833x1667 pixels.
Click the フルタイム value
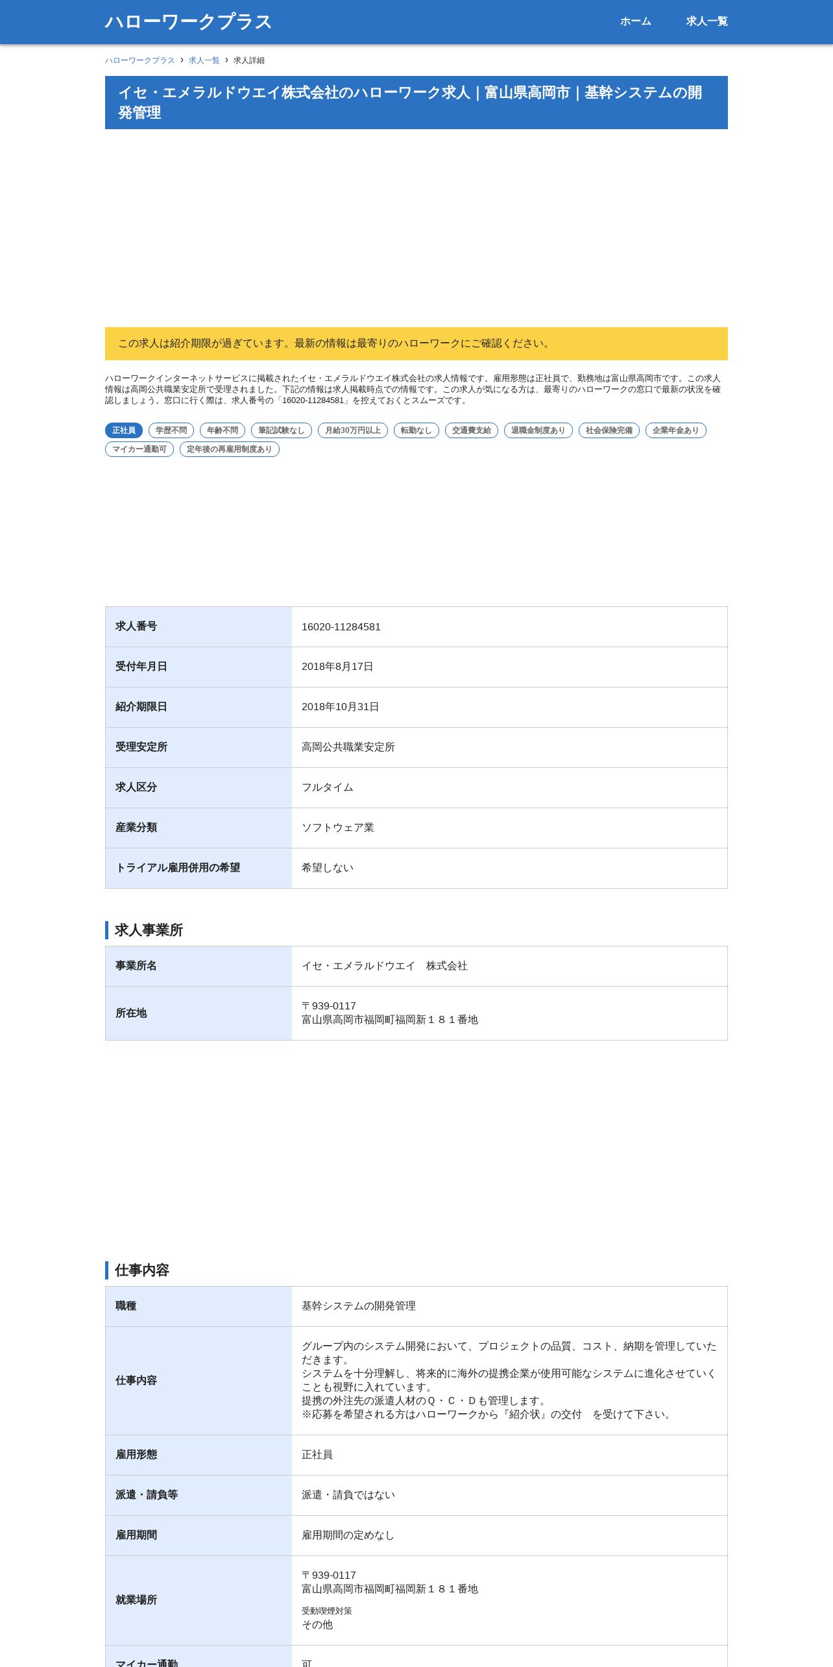[x=328, y=787]
